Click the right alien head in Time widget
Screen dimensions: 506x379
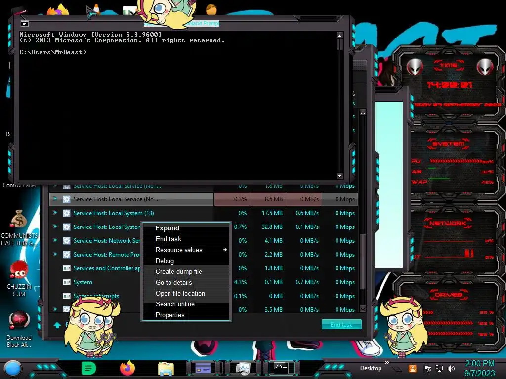click(485, 67)
